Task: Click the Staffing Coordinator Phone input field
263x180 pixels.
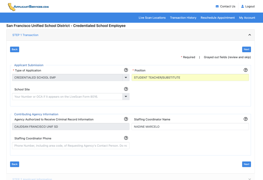Action: point(71,146)
